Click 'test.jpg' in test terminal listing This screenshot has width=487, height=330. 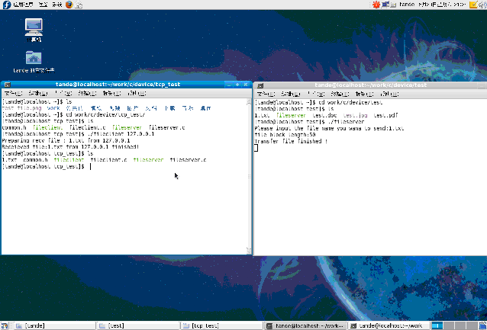(355, 115)
